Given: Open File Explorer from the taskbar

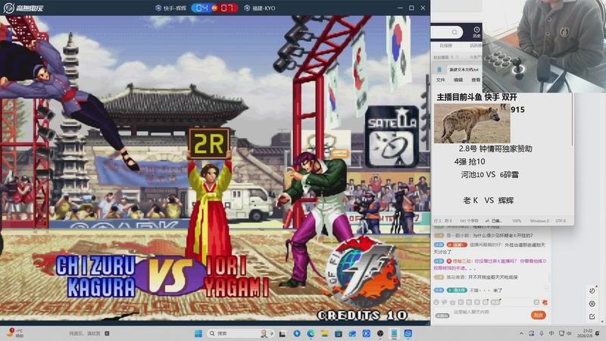Looking at the screenshot, I should coord(324,333).
